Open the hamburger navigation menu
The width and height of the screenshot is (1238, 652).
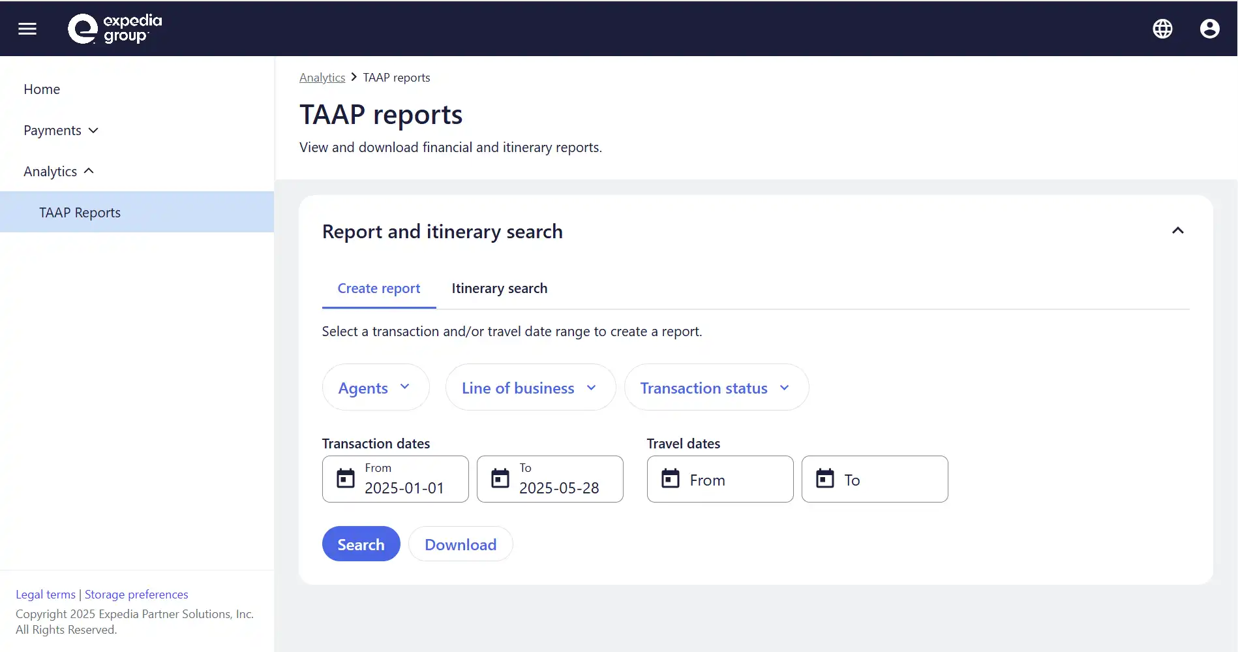pos(27,29)
